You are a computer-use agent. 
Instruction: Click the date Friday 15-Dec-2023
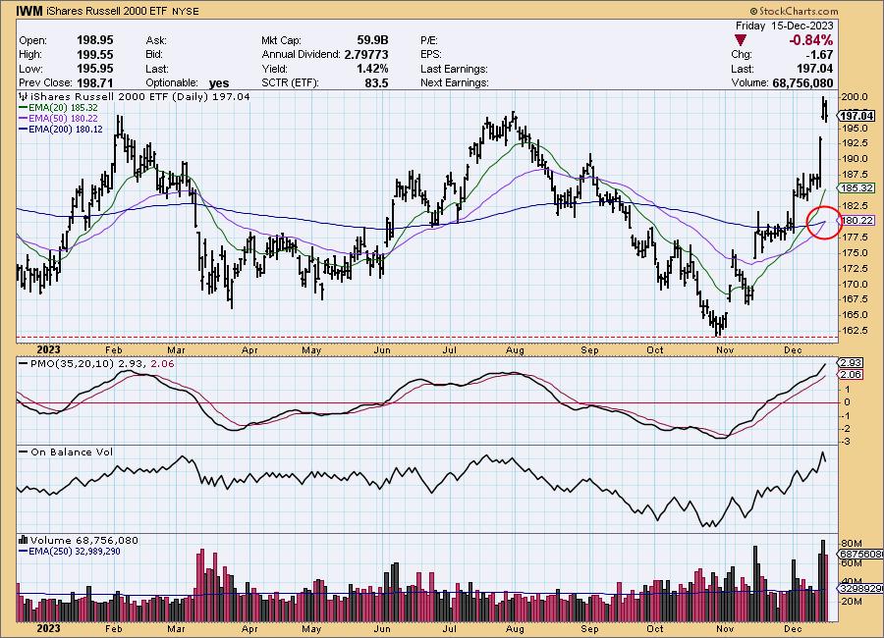pyautogui.click(x=784, y=26)
